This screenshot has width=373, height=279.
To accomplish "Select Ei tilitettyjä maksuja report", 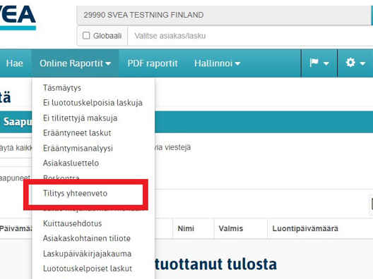I will [x=80, y=118].
